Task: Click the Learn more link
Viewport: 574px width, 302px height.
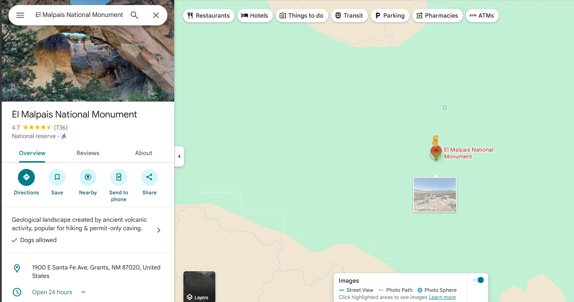Action: (442, 297)
